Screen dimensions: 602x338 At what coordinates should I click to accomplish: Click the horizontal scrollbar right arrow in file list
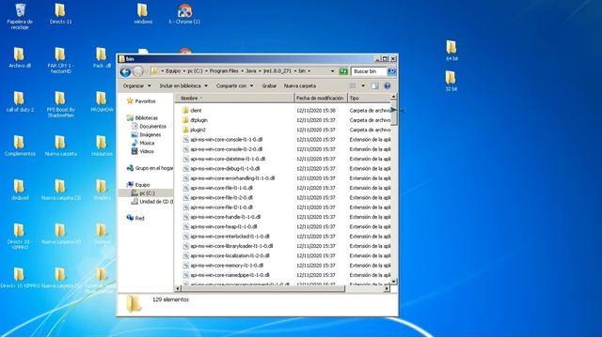point(387,288)
